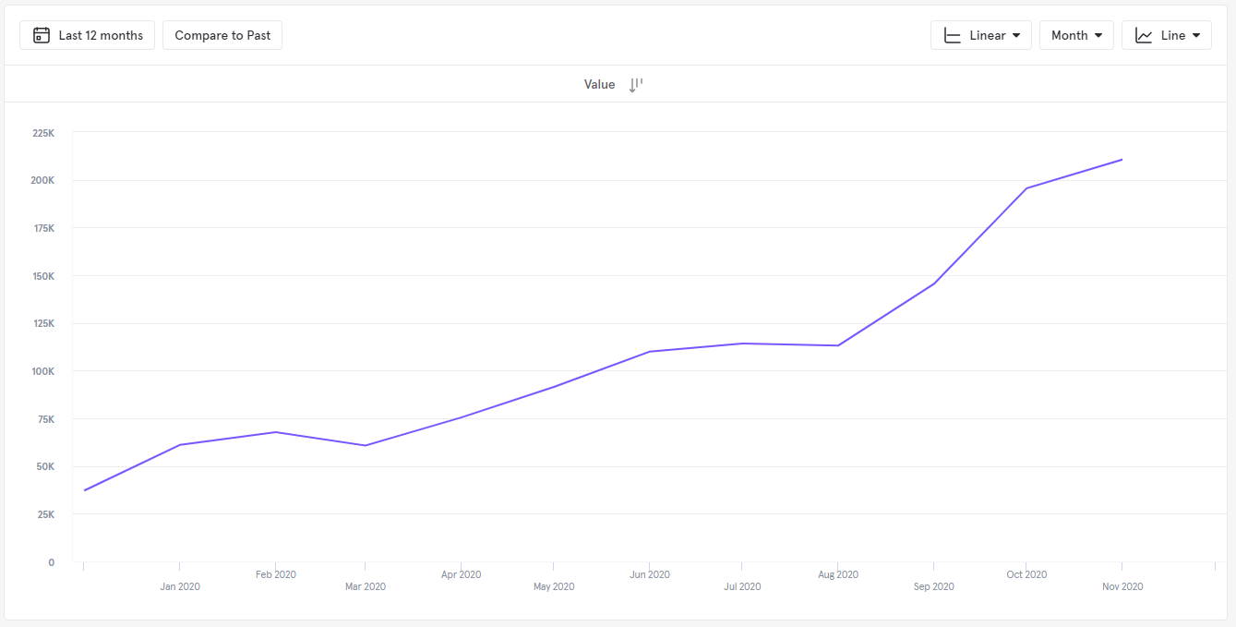Open the Month interval dropdown

click(x=1076, y=35)
